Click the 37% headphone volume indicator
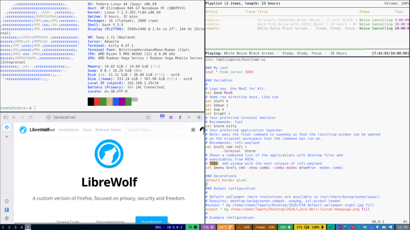The height and width of the screenshot is (230, 410). click(x=303, y=227)
